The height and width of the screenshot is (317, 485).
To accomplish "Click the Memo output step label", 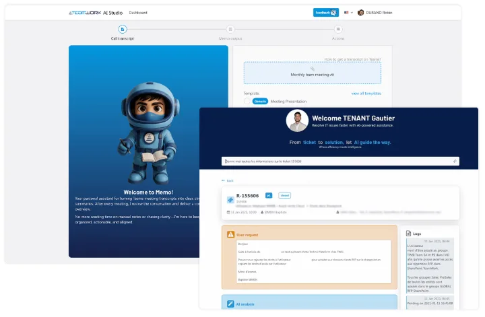I will tap(230, 38).
